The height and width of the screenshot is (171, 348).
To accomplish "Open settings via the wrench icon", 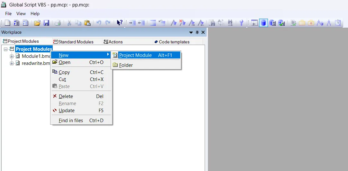I will [x=242, y=22].
